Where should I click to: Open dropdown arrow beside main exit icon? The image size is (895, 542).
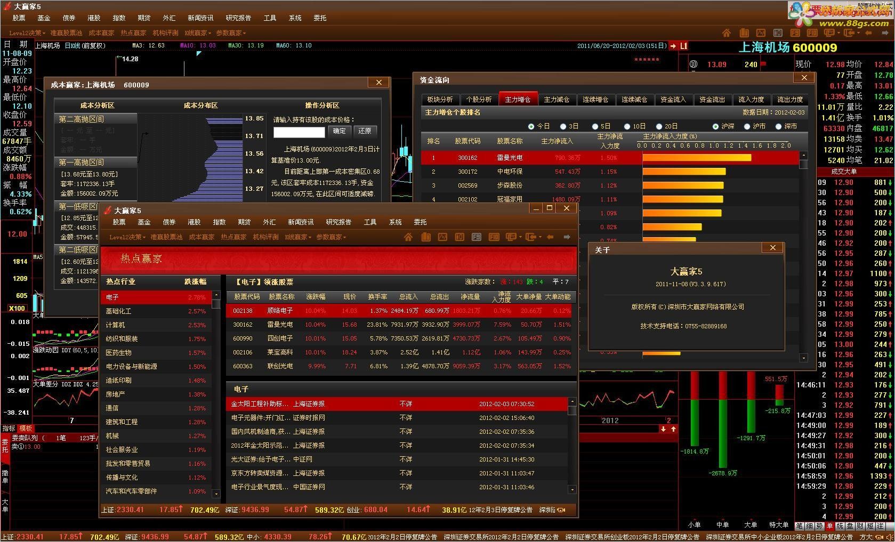(858, 33)
